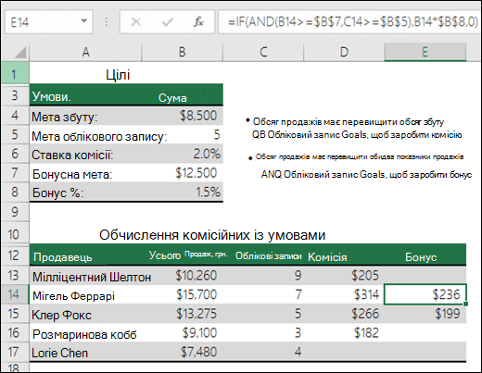The height and width of the screenshot is (373, 482).
Task: Click the Select All corner triangle
Action: pyautogui.click(x=20, y=53)
